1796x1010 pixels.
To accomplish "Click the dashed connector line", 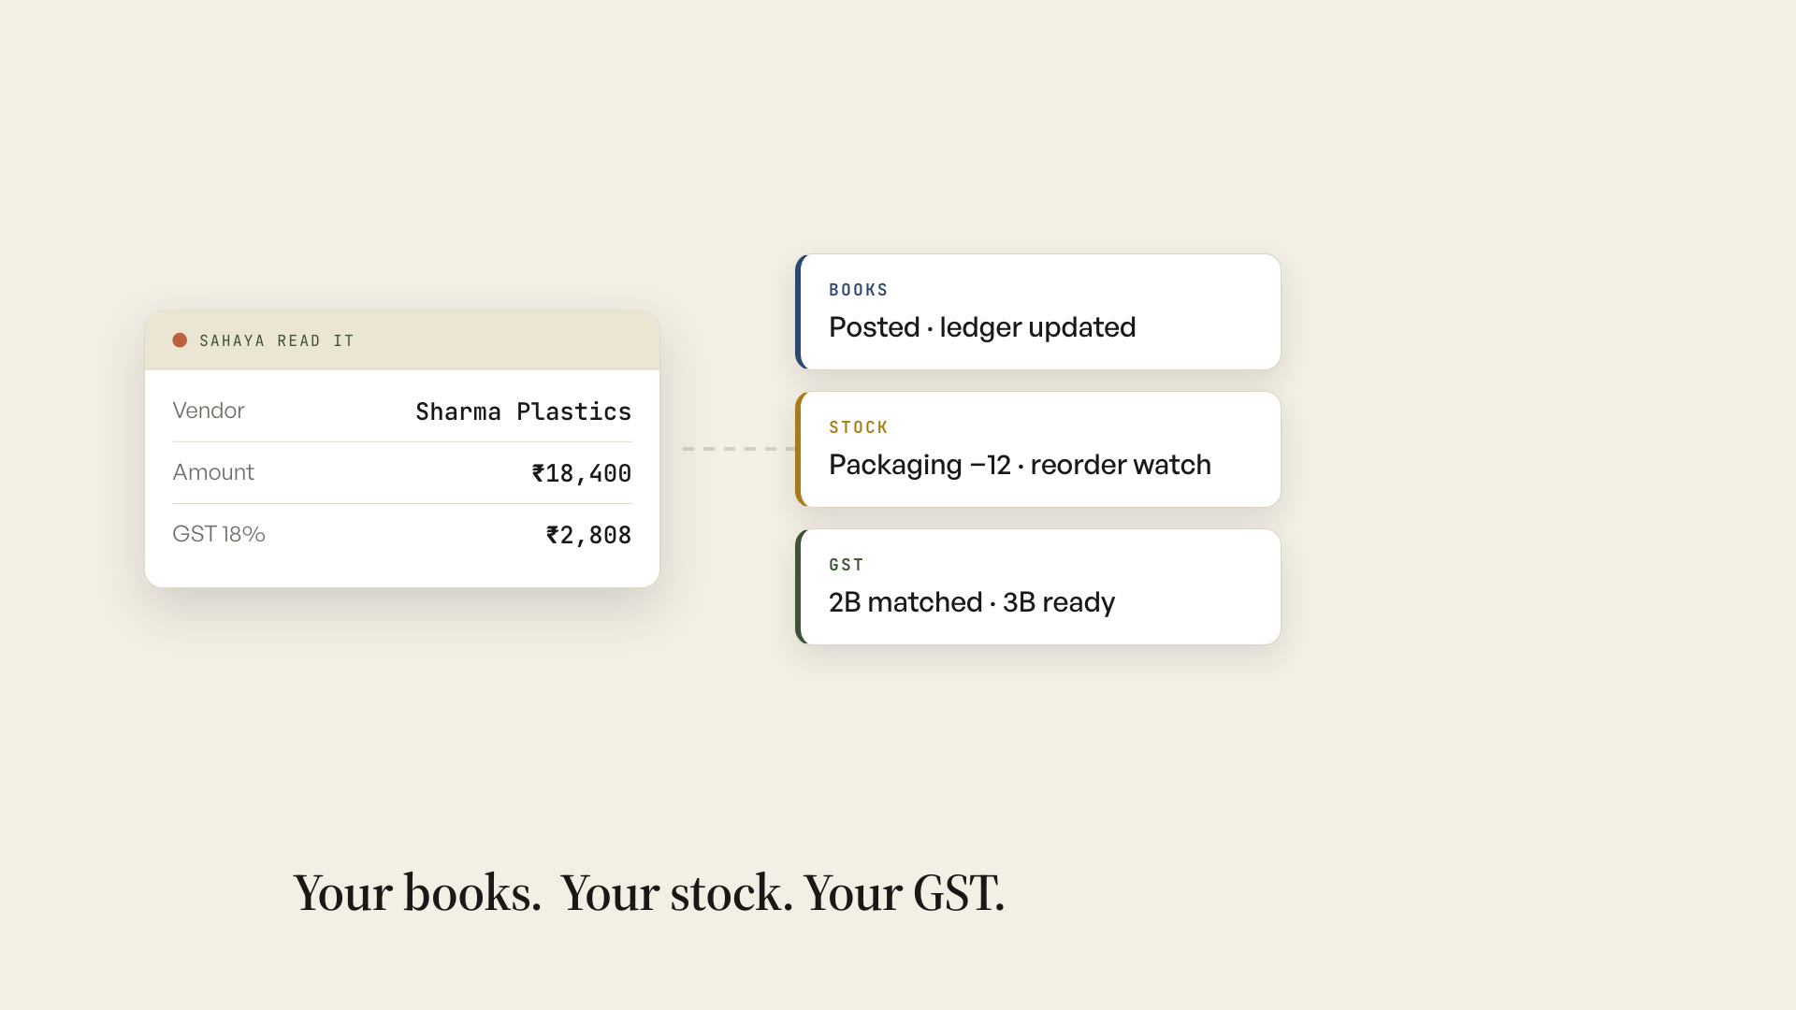I will [739, 449].
